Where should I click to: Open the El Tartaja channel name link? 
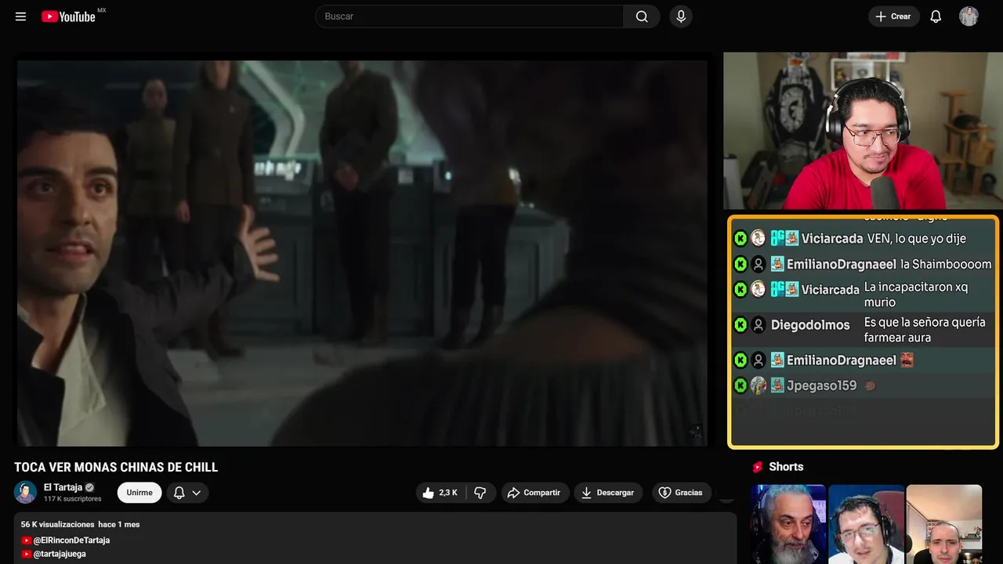63,487
